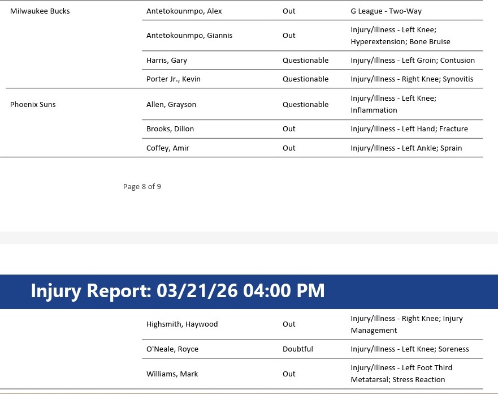Click 'Right Knee; Synovitis' reason text
Image resolution: width=498 pixels, height=394 pixels.
click(x=438, y=79)
